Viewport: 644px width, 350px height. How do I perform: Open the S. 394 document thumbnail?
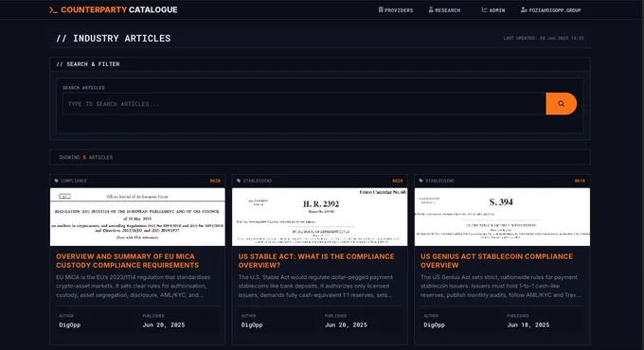click(x=502, y=217)
